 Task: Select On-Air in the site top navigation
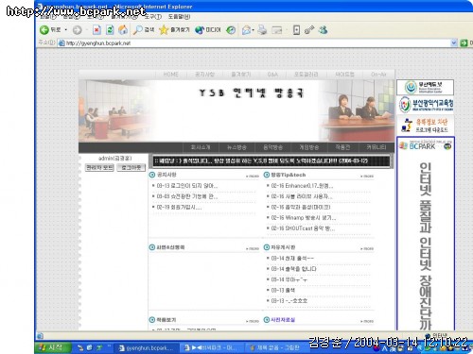point(378,75)
